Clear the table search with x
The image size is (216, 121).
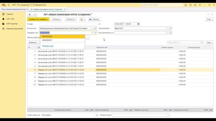[x=202, y=42]
